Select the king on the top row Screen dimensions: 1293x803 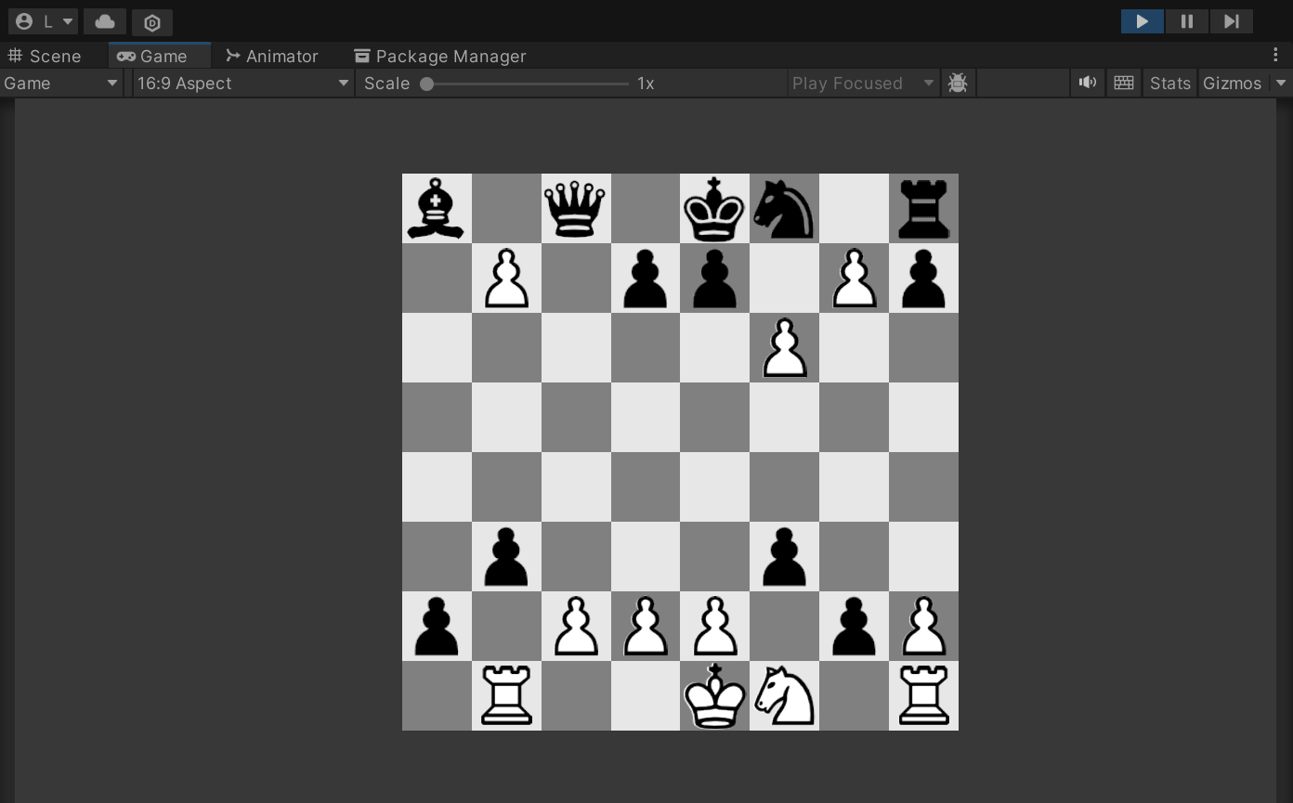click(714, 209)
